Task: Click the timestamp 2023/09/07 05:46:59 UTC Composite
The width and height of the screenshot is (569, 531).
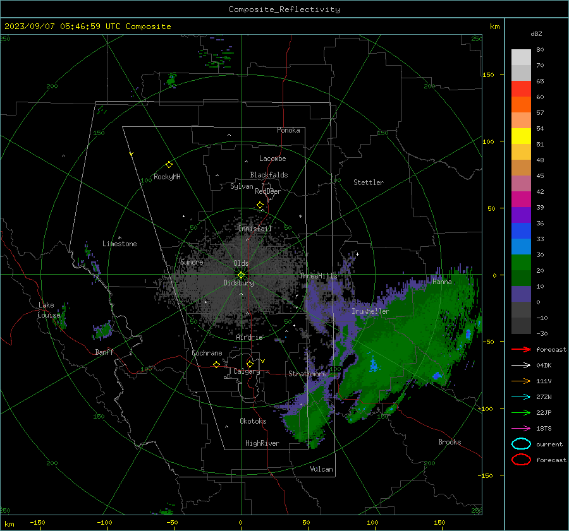Action: [87, 27]
